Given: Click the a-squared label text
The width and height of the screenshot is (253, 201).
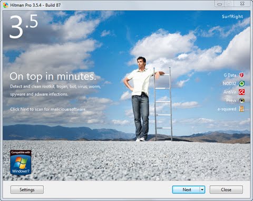Looking at the screenshot, I should (227, 109).
